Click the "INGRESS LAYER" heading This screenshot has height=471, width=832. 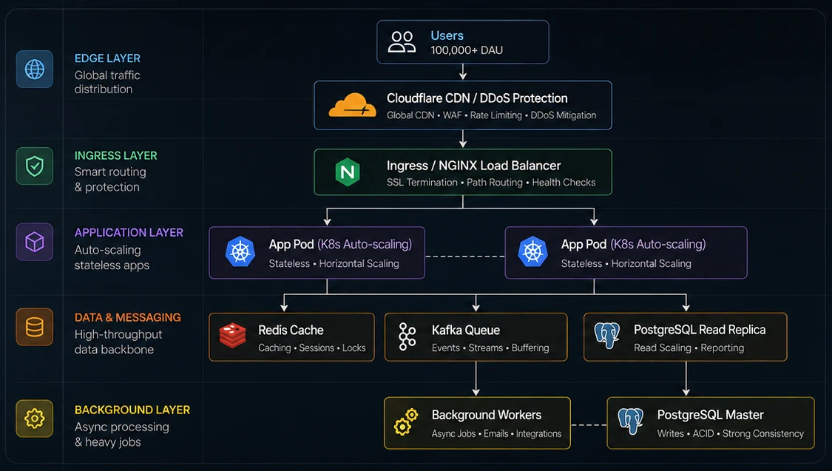point(115,155)
